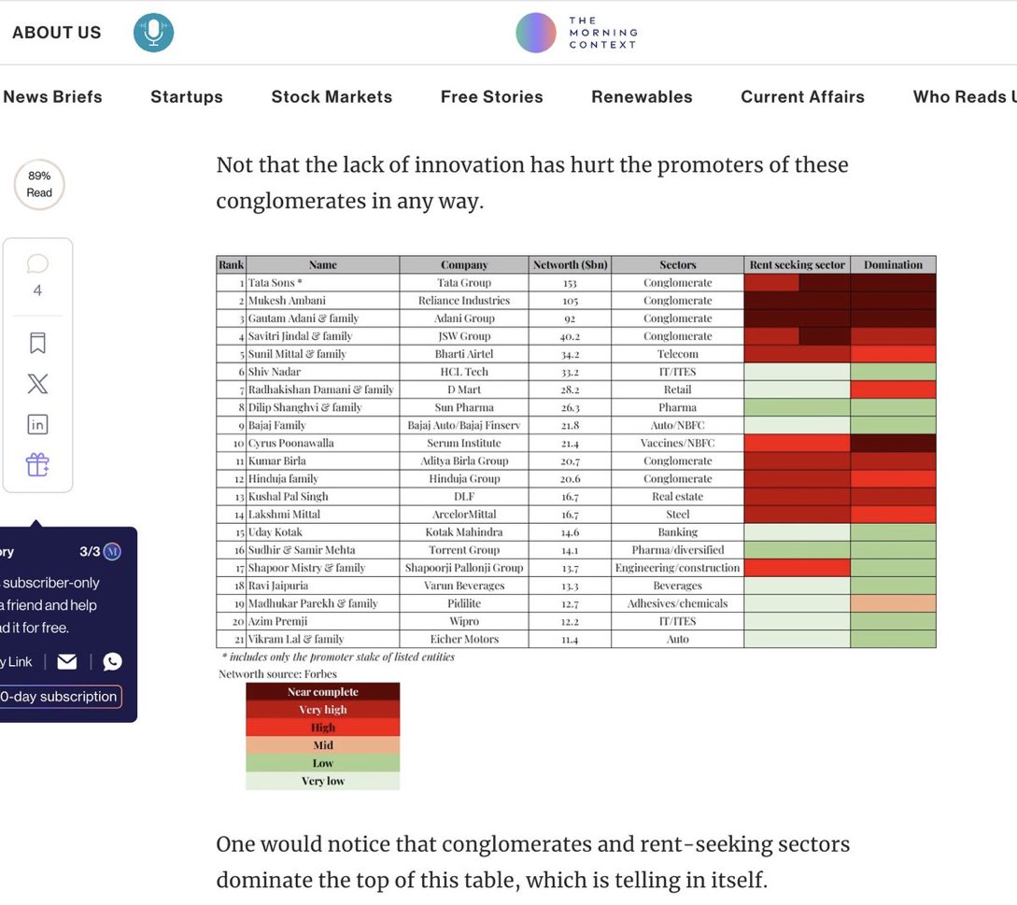Click 'Rent seeking sector' column header
The height and width of the screenshot is (905, 1017).
tap(798, 264)
